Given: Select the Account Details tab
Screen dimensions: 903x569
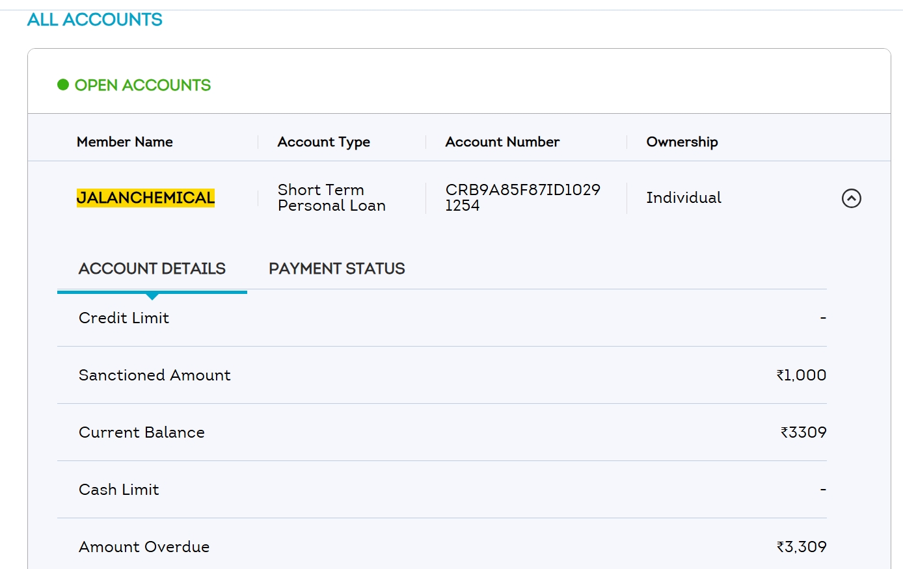Looking at the screenshot, I should (152, 269).
